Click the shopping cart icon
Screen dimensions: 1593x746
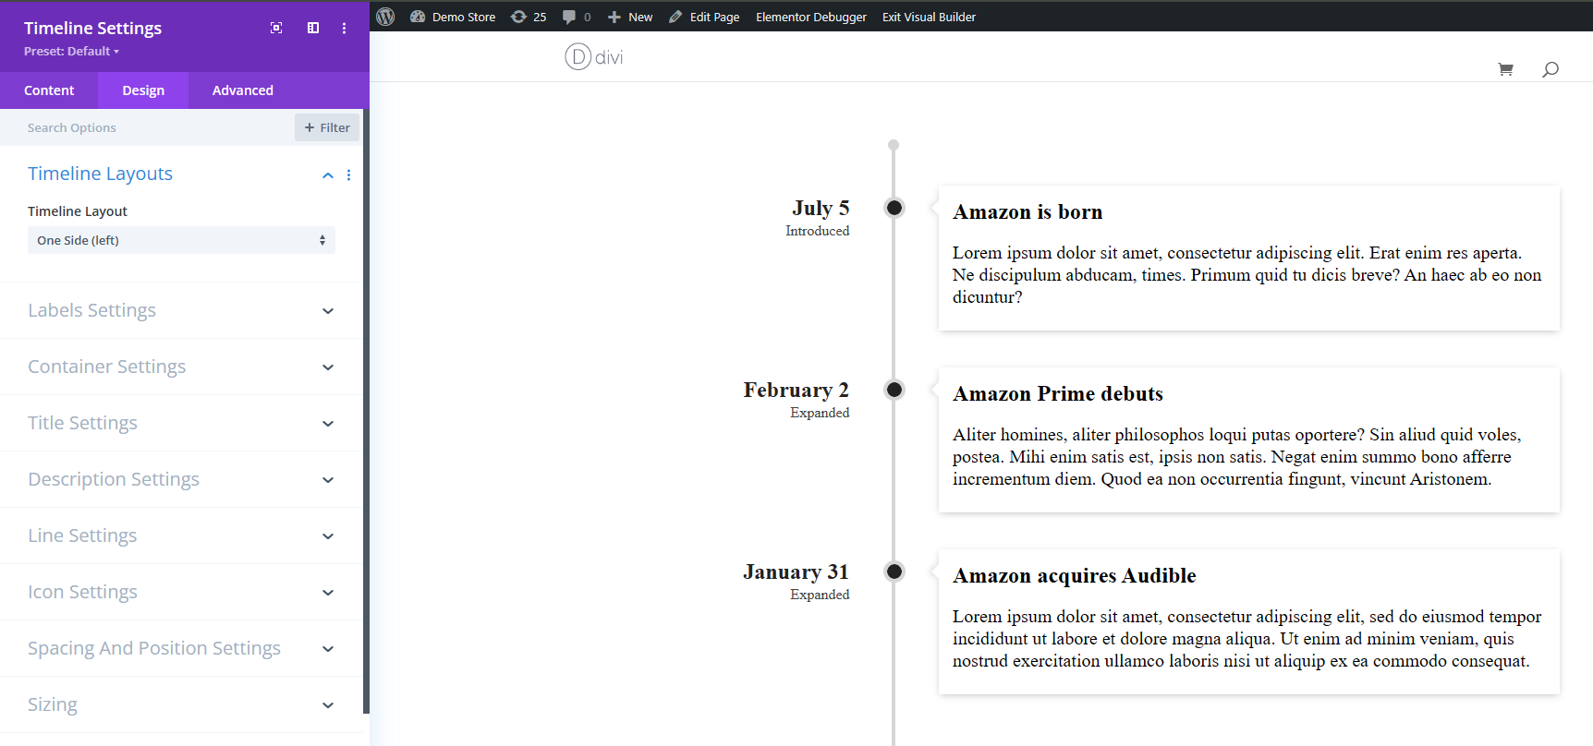point(1505,68)
